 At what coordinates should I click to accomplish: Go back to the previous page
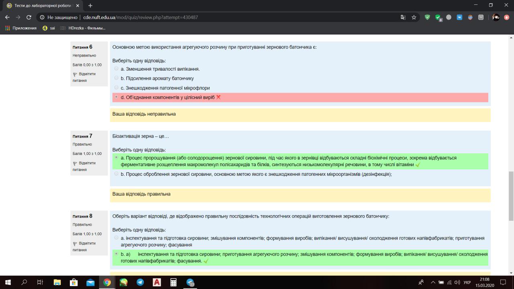click(7, 17)
